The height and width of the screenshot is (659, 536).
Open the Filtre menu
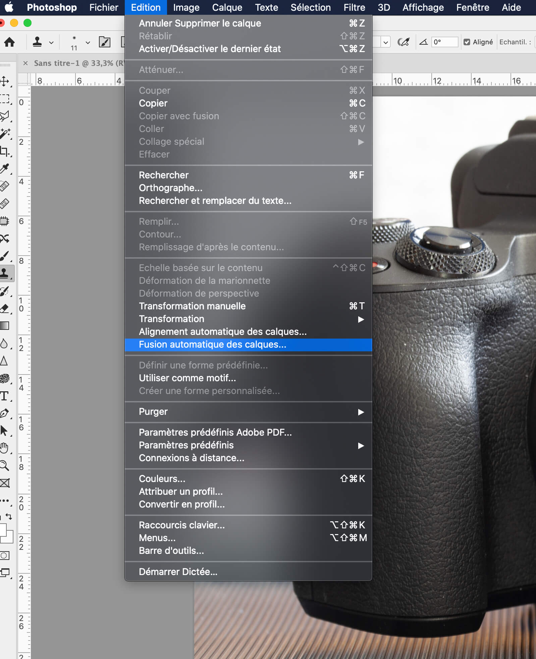(354, 7)
